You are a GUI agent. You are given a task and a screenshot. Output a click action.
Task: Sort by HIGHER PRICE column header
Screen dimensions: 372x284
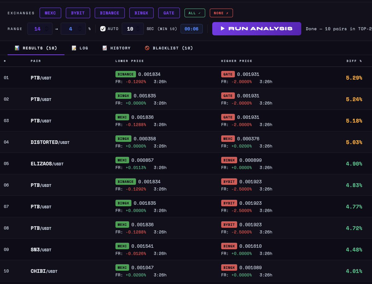pos(237,61)
